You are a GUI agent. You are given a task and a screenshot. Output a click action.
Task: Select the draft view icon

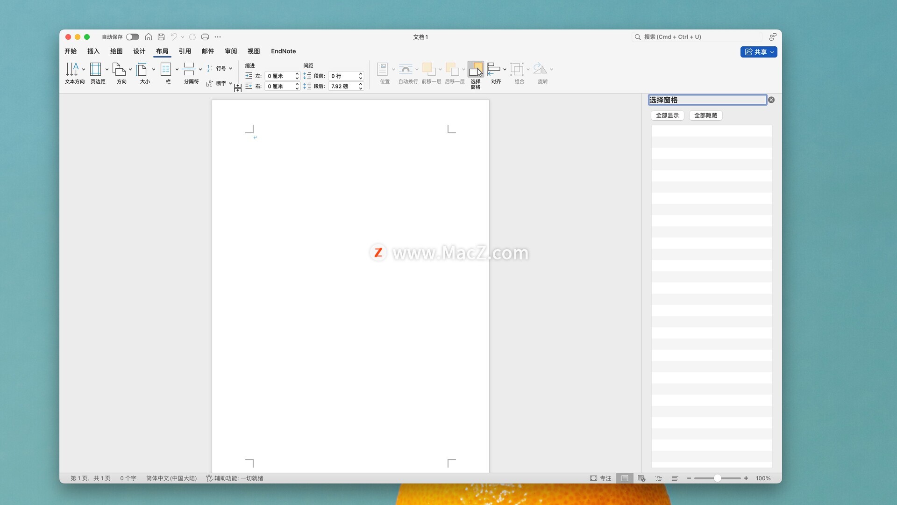point(675,478)
